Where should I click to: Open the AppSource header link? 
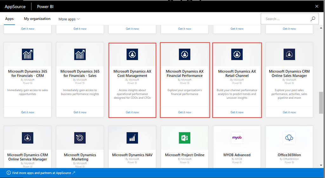15,7
